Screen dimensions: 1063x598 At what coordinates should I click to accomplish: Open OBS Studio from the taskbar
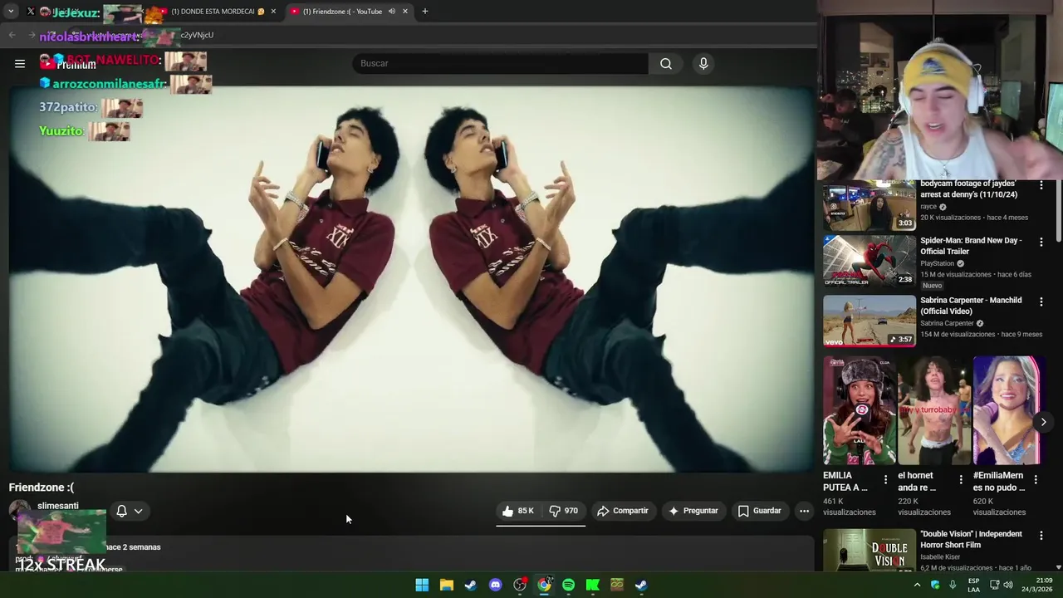click(x=520, y=585)
